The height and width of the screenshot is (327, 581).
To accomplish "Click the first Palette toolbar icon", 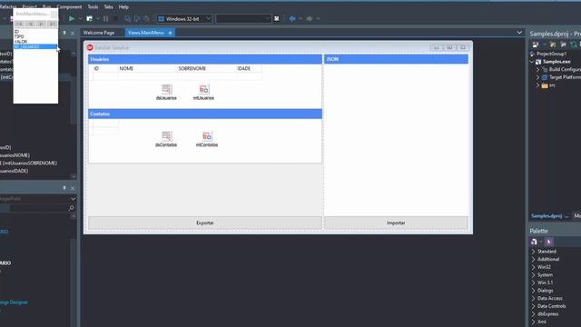I will pyautogui.click(x=534, y=242).
